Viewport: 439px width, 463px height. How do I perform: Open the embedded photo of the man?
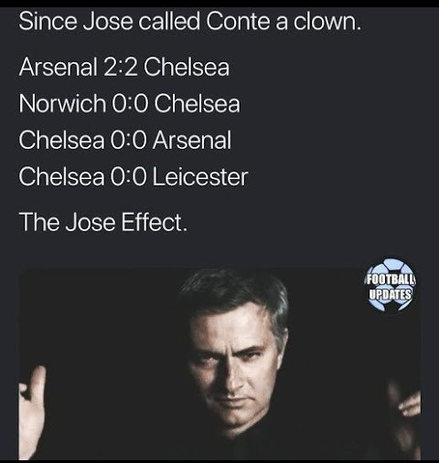click(x=219, y=364)
